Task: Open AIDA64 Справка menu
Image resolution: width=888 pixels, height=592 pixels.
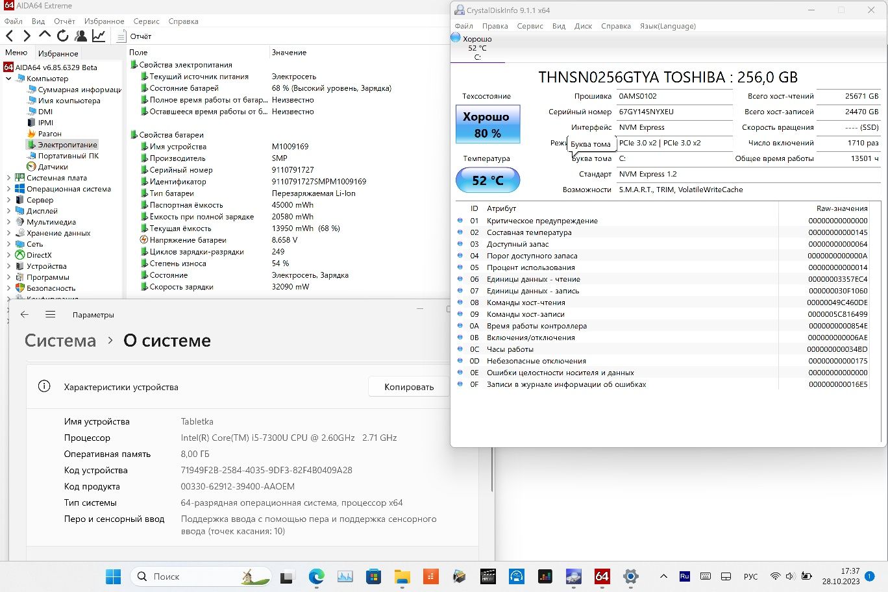Action: click(183, 21)
